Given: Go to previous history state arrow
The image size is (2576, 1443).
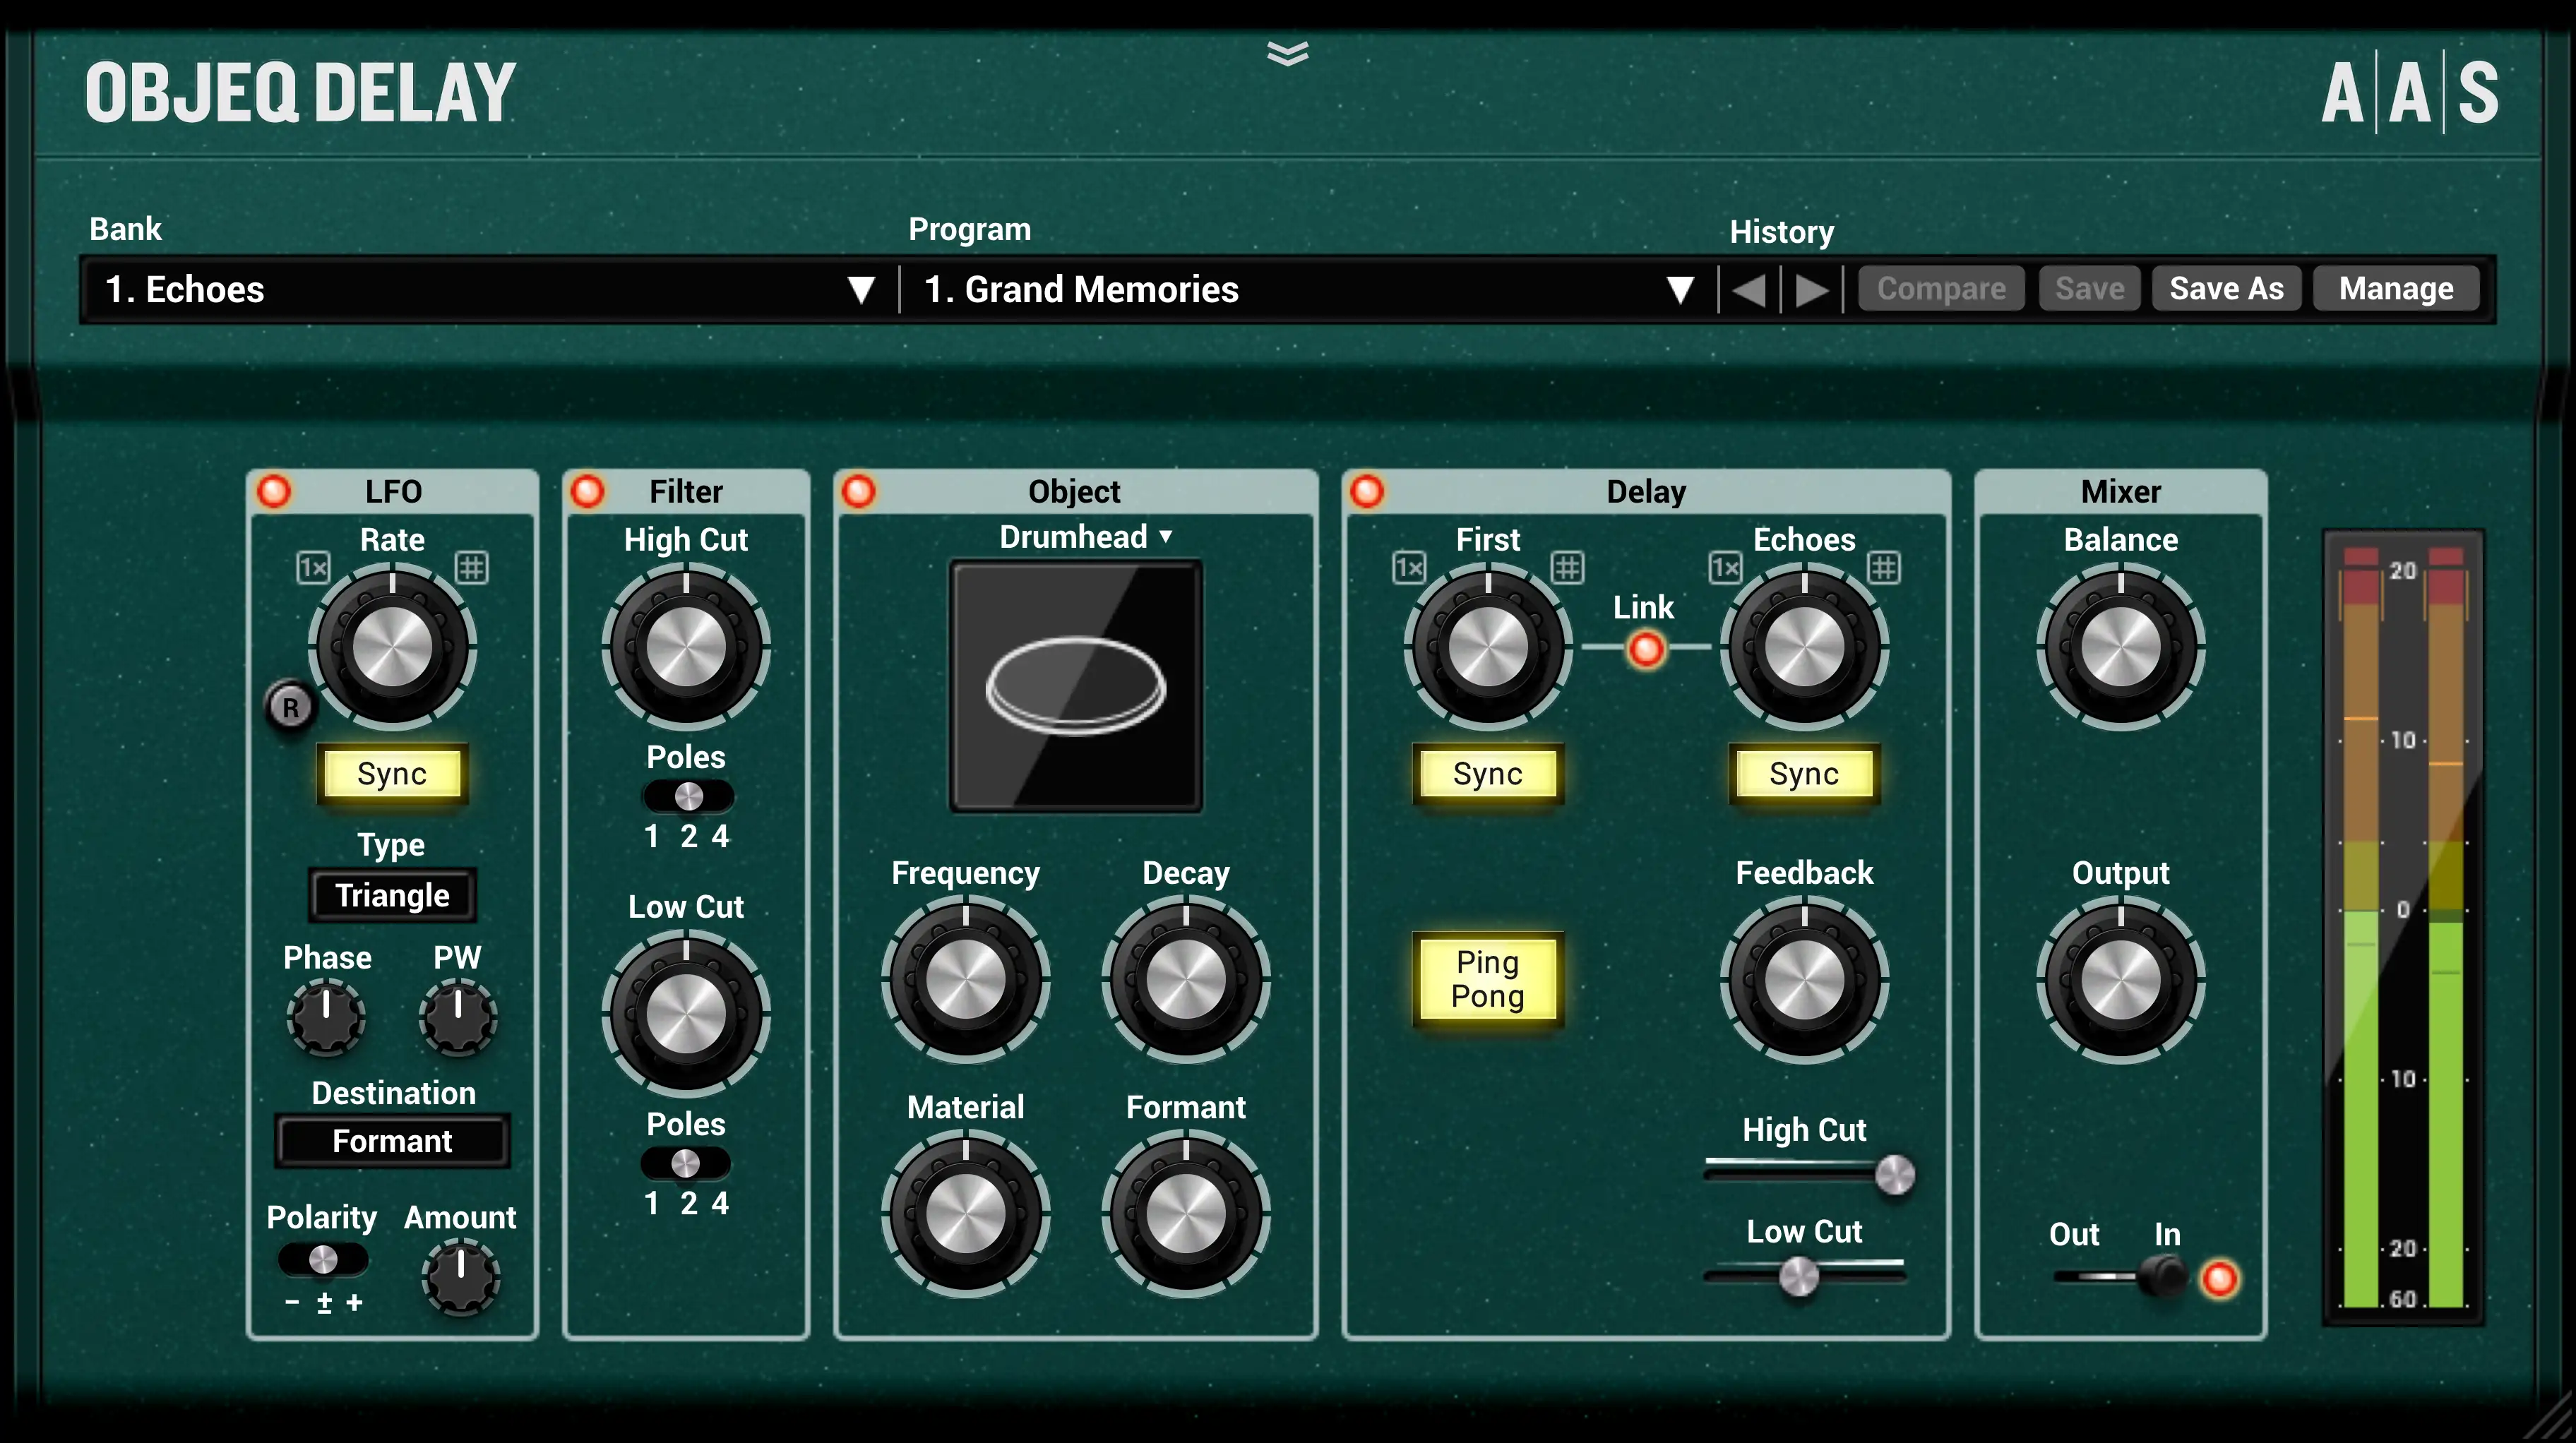Looking at the screenshot, I should coord(1749,290).
